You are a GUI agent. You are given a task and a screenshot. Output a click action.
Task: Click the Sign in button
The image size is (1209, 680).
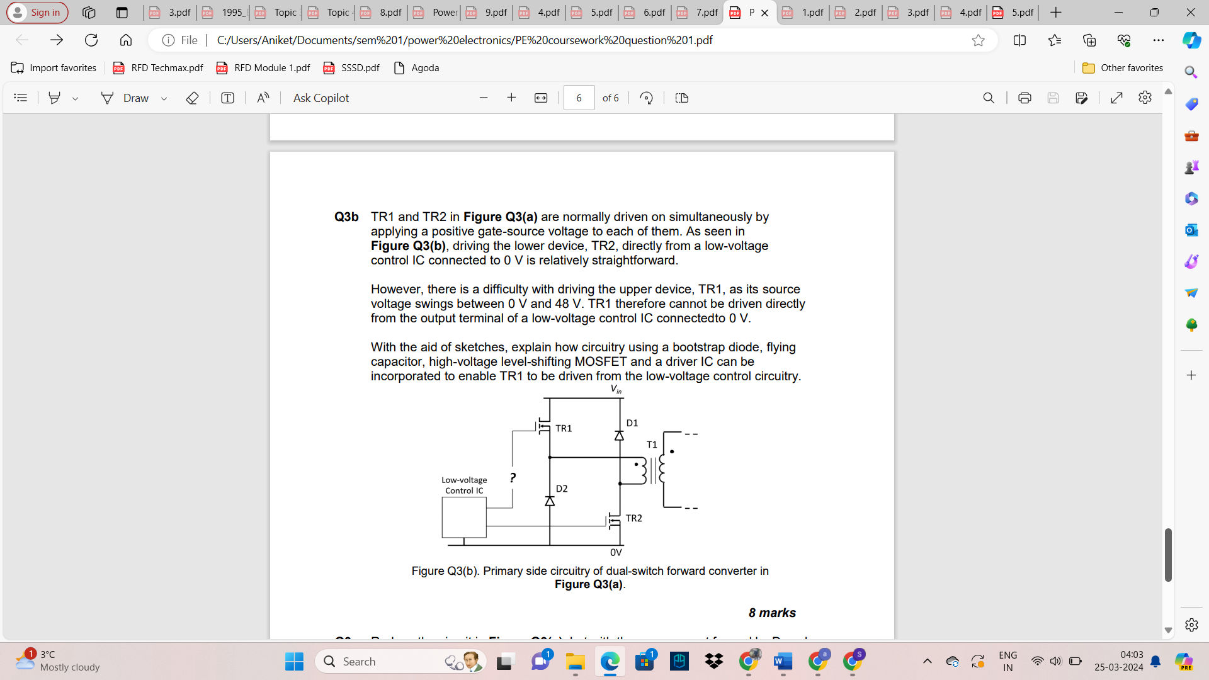(37, 12)
